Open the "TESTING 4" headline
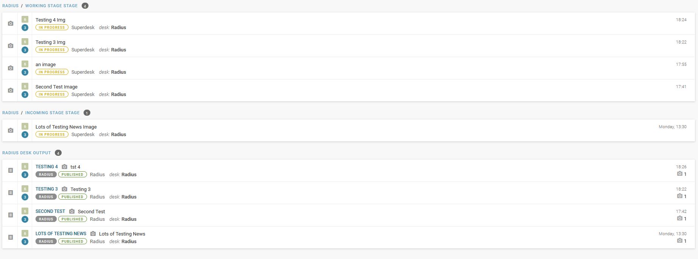 click(46, 166)
